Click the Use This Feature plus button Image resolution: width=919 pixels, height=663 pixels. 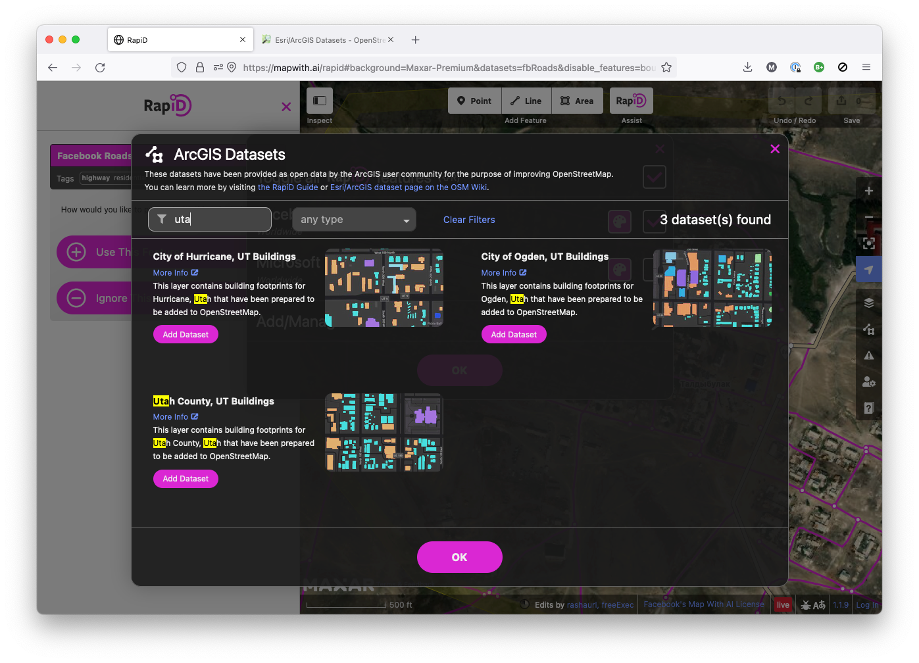click(76, 252)
